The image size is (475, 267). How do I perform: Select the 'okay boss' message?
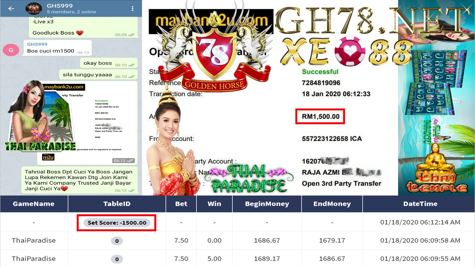click(109, 63)
